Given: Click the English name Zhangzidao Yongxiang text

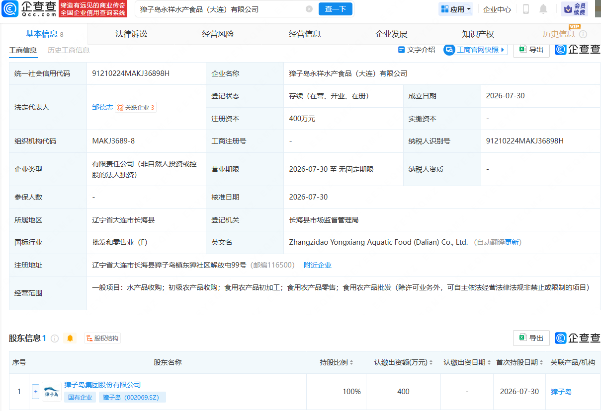Looking at the screenshot, I should [x=378, y=242].
